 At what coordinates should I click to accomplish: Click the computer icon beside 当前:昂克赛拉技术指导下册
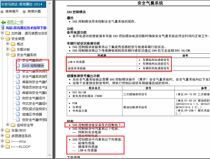[2, 27]
